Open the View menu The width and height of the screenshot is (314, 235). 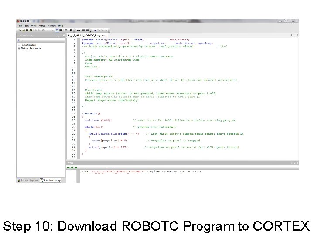[34, 26]
